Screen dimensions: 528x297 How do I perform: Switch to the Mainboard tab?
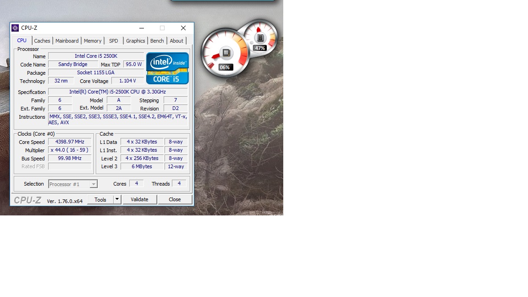coord(67,41)
